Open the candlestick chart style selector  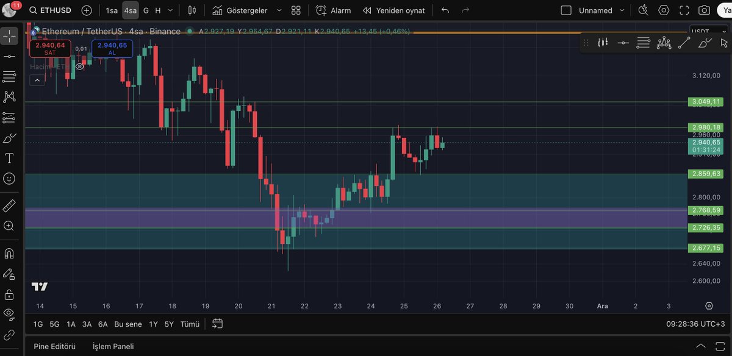click(x=192, y=10)
